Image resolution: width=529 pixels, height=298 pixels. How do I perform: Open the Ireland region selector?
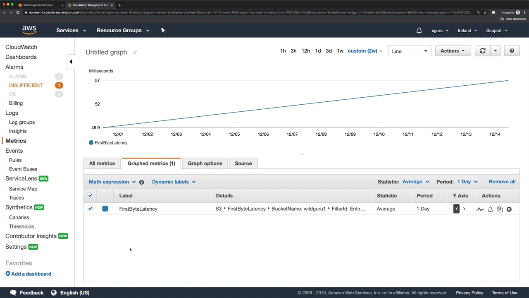click(x=467, y=30)
